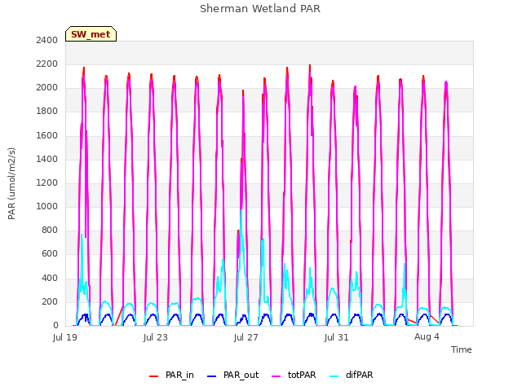Click the 1400 y-axis tick label

(47, 160)
